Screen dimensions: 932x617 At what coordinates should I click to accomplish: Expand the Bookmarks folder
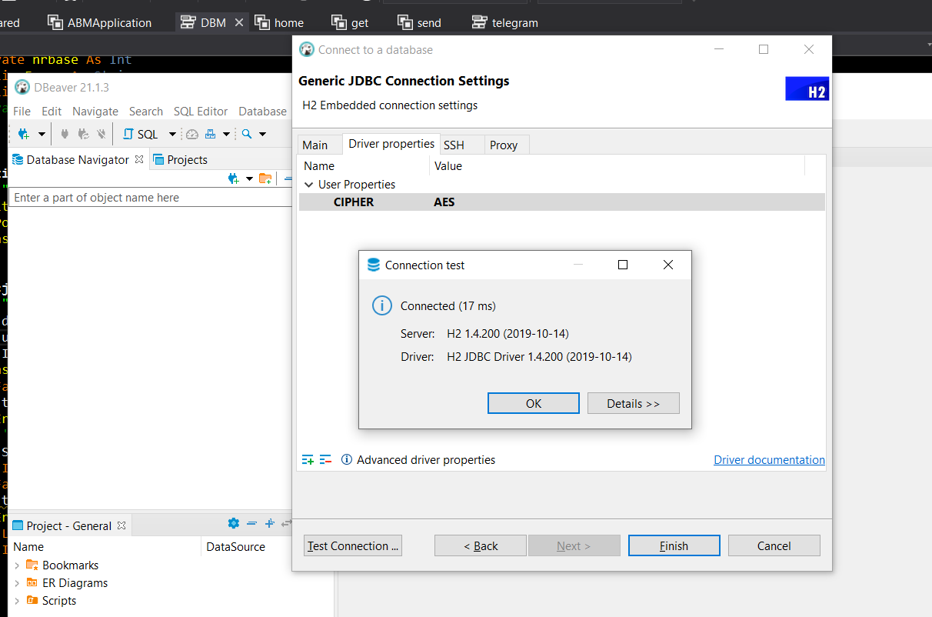(x=17, y=565)
